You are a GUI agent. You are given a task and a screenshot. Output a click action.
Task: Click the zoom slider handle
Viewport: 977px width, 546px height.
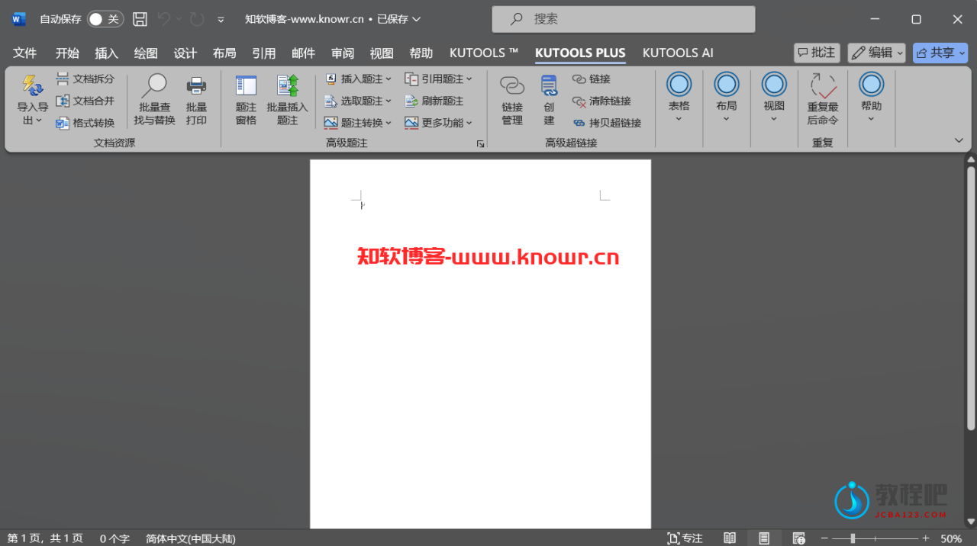pyautogui.click(x=853, y=538)
